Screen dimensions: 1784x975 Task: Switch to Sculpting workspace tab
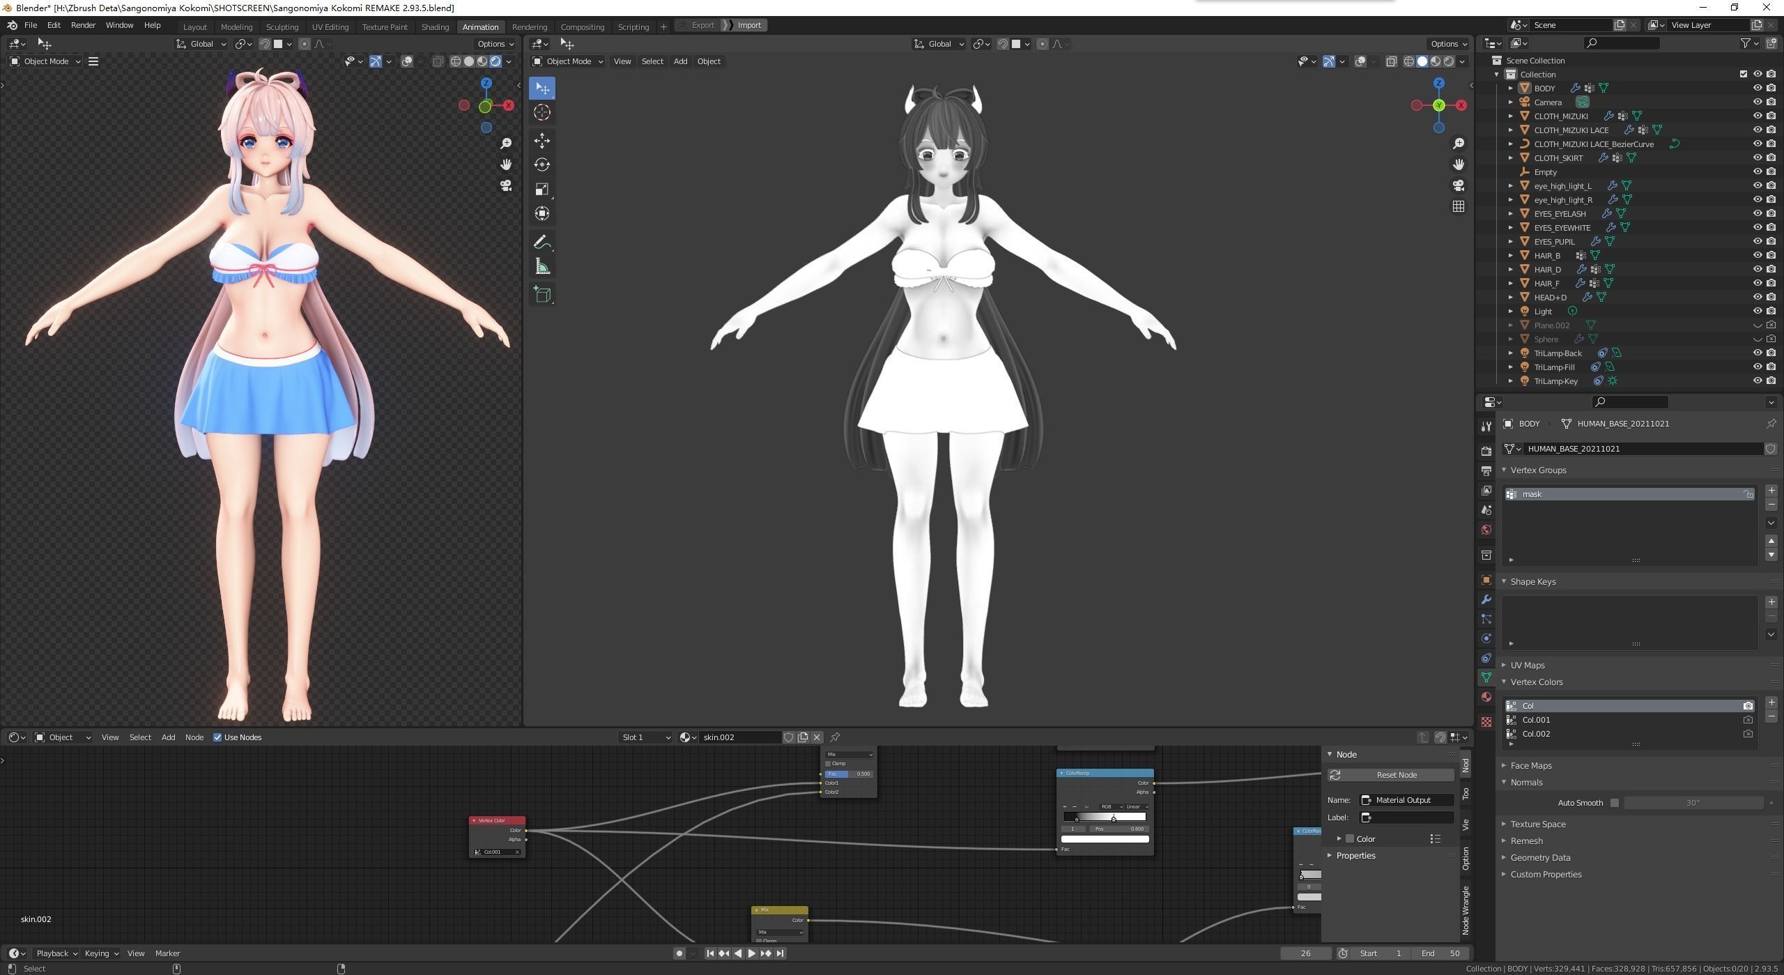[282, 26]
